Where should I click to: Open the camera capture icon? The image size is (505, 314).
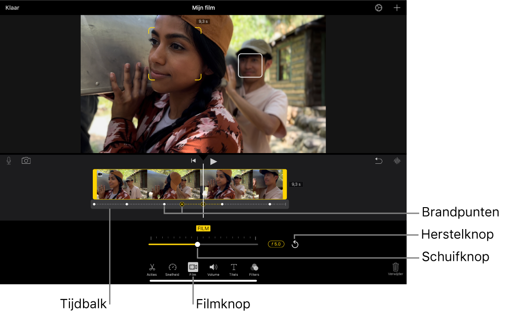click(x=26, y=160)
